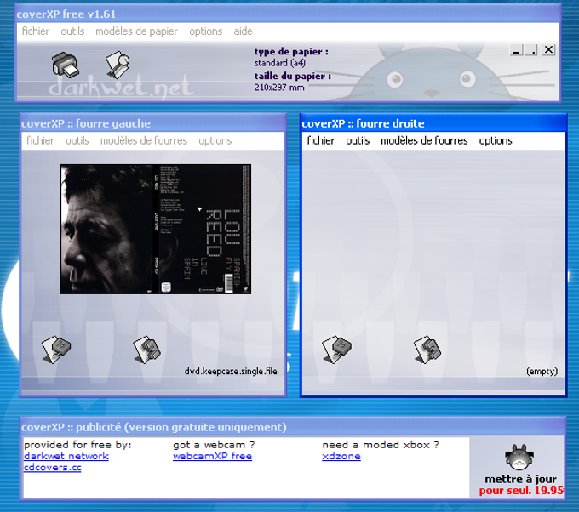
Task: Click mettre à jour upgrade button
Action: 520,479
